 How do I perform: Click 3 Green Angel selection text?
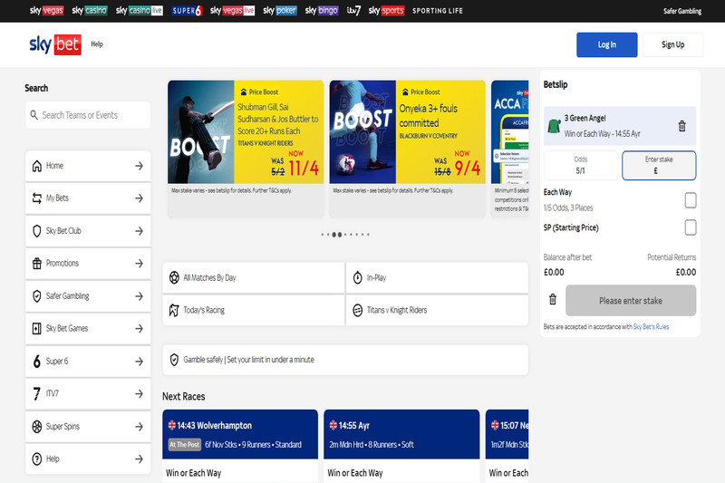click(585, 118)
